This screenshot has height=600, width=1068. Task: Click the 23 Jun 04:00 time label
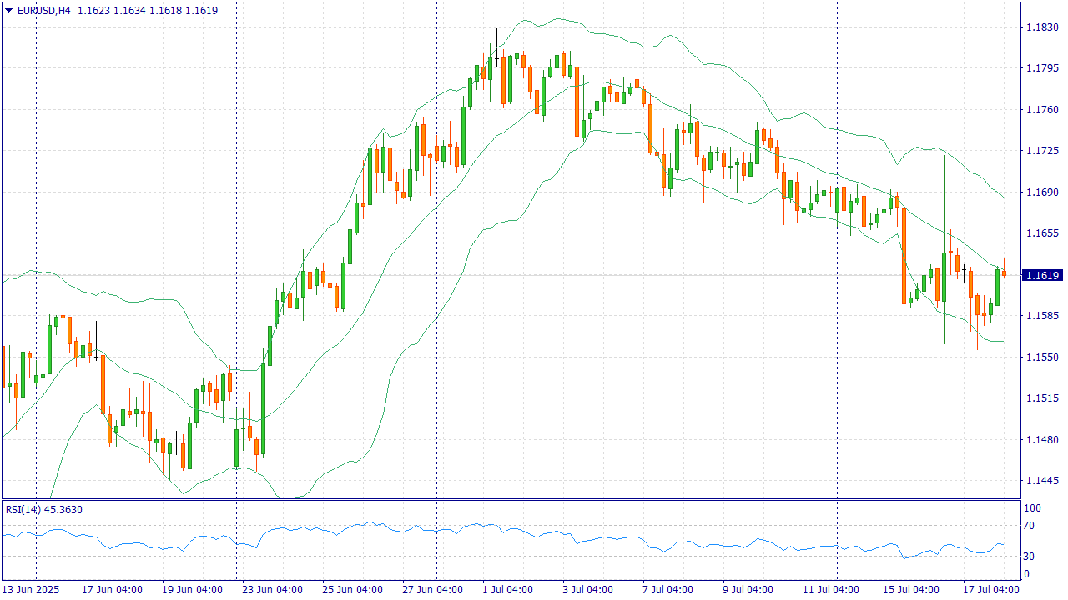tap(272, 590)
